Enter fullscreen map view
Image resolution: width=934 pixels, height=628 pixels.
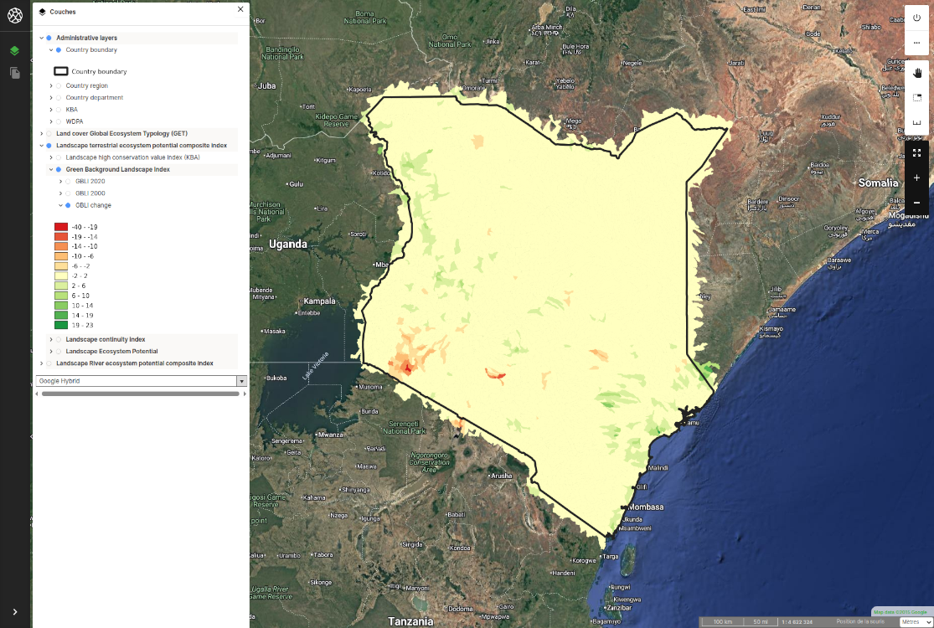click(x=917, y=152)
